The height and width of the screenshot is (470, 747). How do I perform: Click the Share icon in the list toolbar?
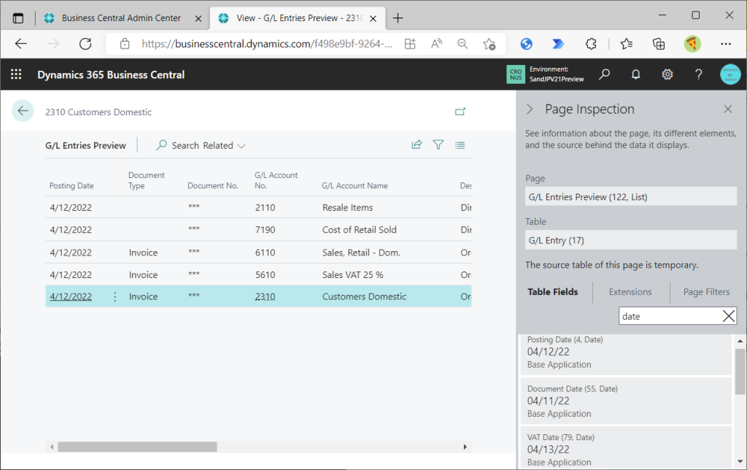point(417,145)
